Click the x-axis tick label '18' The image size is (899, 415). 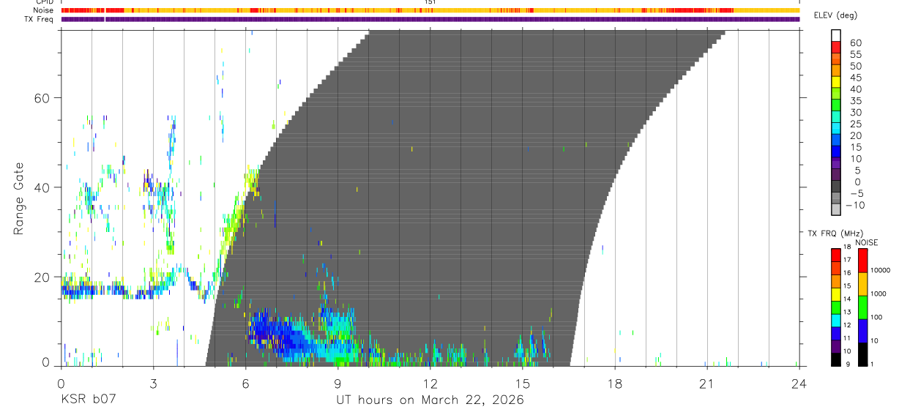[x=615, y=384]
